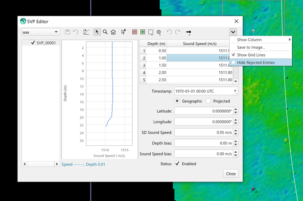The width and height of the screenshot is (303, 201).
Task: Click the green accept entries icon
Action: click(142, 32)
